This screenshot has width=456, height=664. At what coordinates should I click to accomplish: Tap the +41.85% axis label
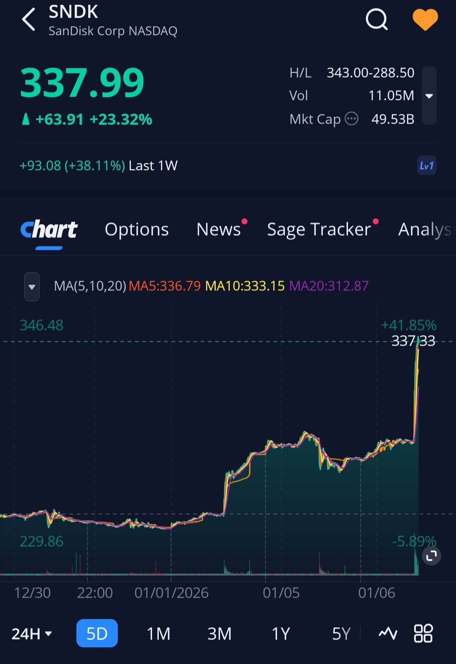[409, 325]
